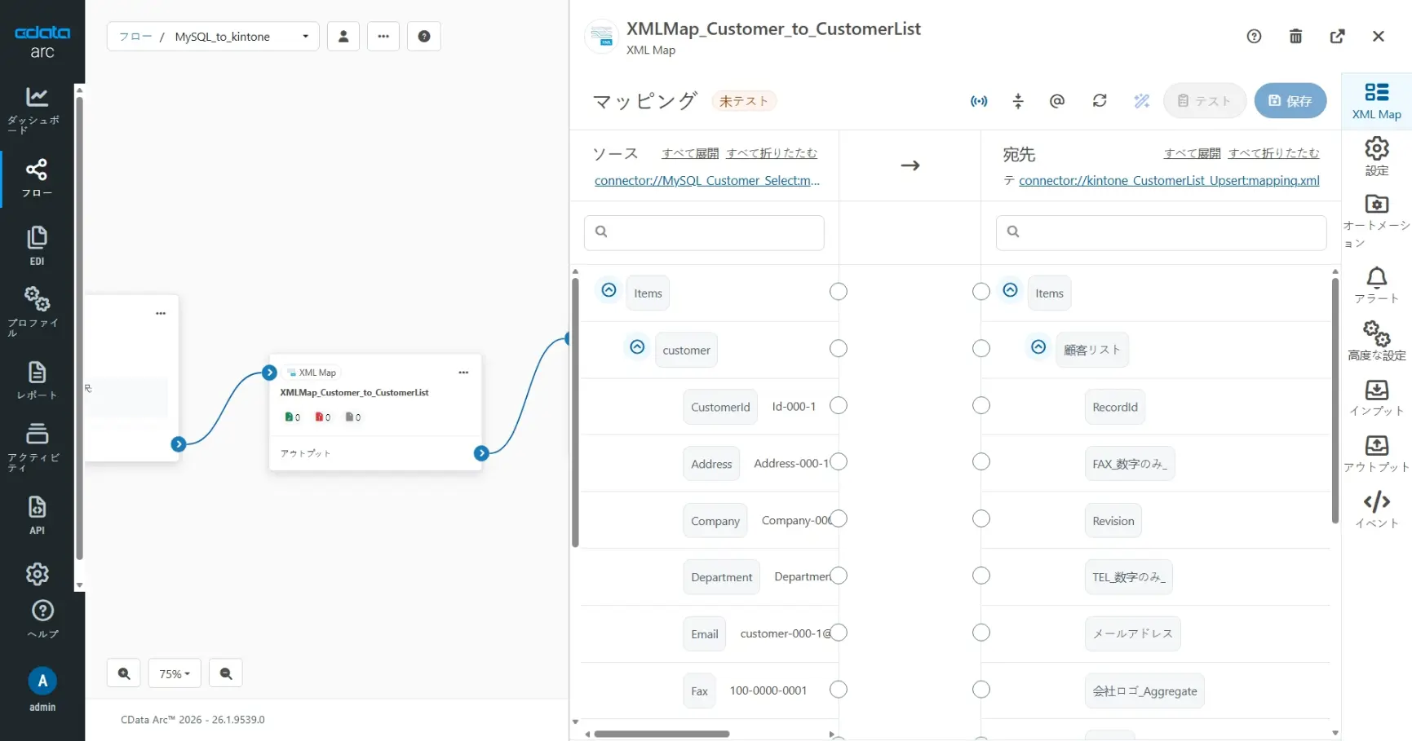Zoom in on the flow canvas
The height and width of the screenshot is (741, 1412).
coord(124,673)
